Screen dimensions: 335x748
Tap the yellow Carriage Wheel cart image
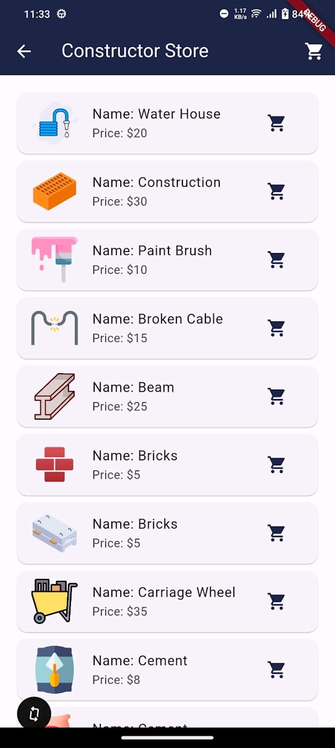pyautogui.click(x=54, y=602)
